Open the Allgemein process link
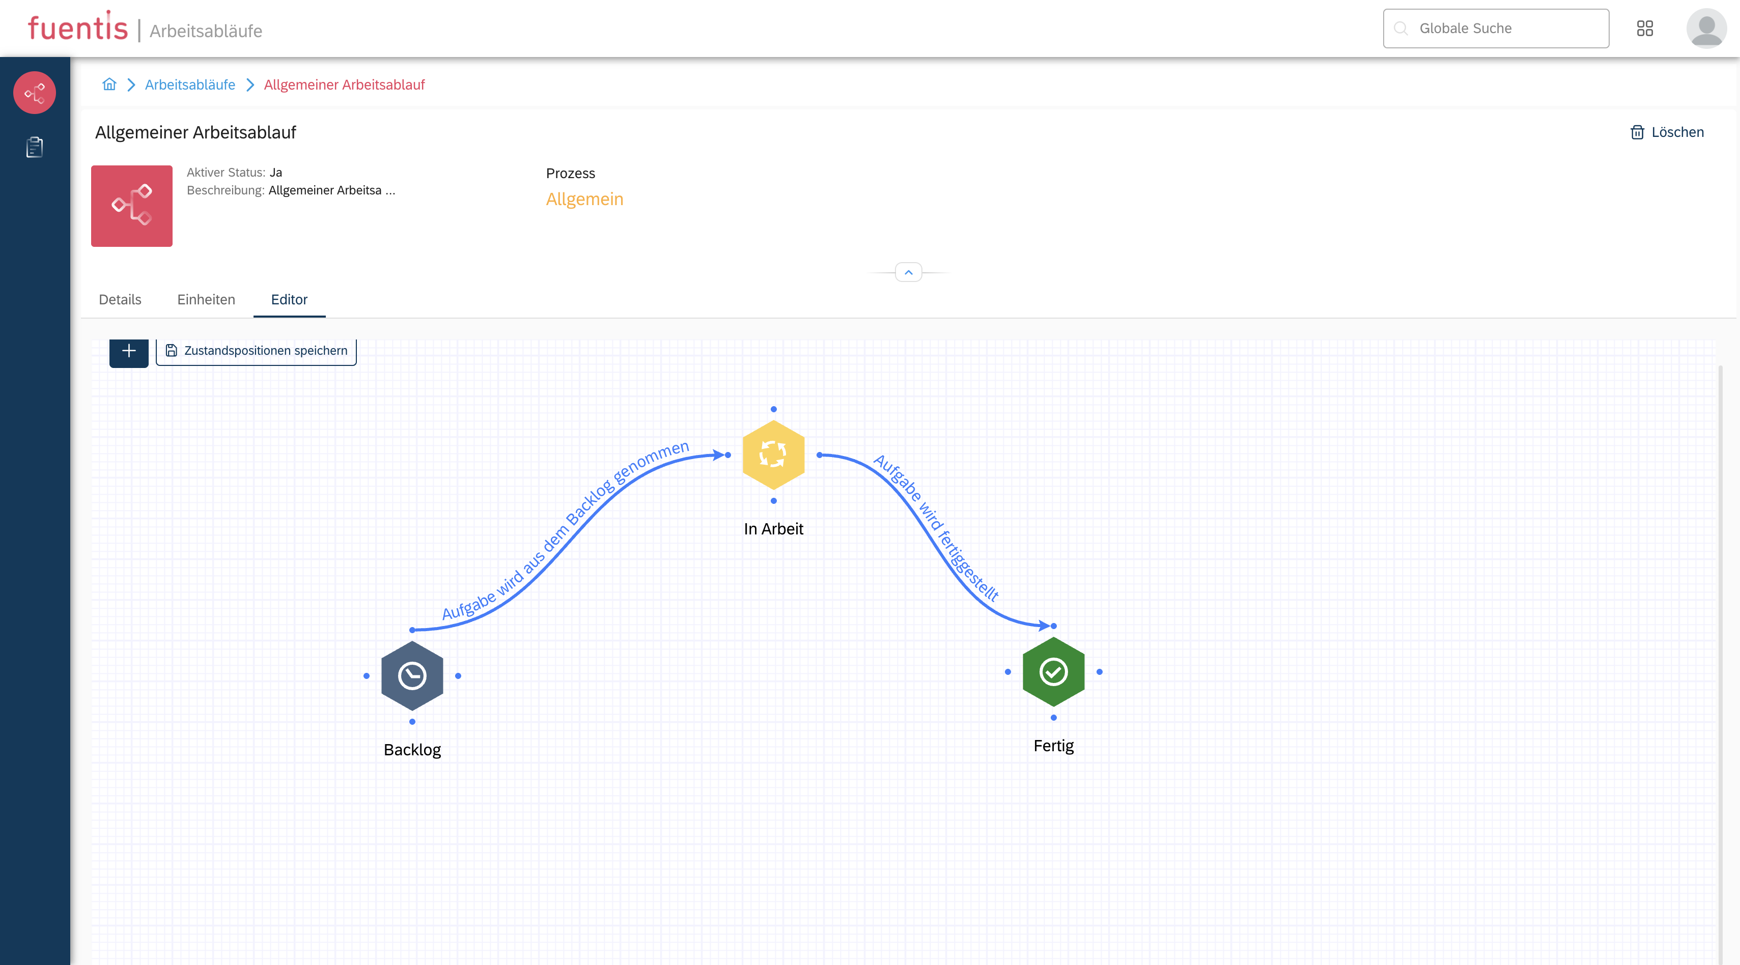Screen dimensions: 1740x965 pos(585,198)
